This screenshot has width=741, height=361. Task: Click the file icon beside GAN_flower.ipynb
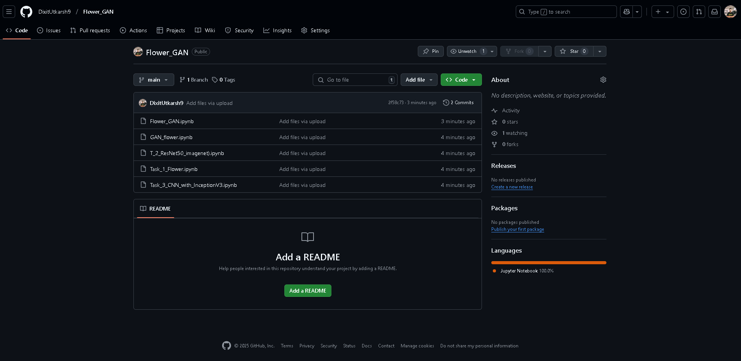click(143, 137)
